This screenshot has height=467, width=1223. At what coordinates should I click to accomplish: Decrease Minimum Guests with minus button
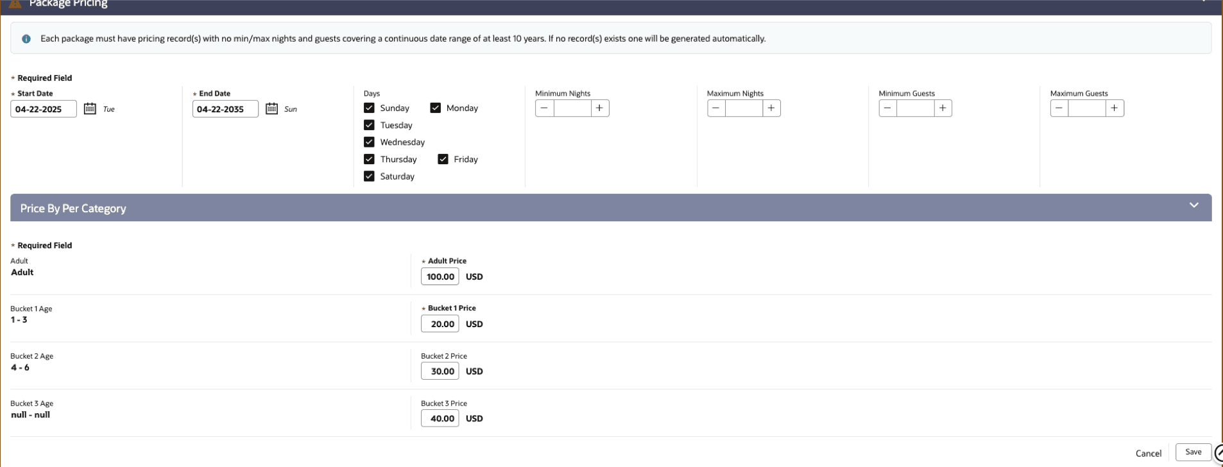(x=887, y=108)
